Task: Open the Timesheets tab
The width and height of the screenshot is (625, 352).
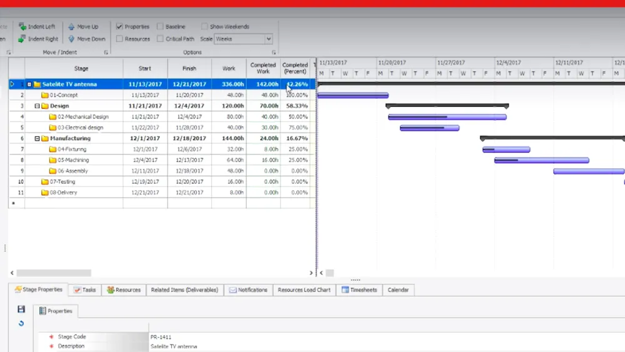Action: [x=359, y=290]
